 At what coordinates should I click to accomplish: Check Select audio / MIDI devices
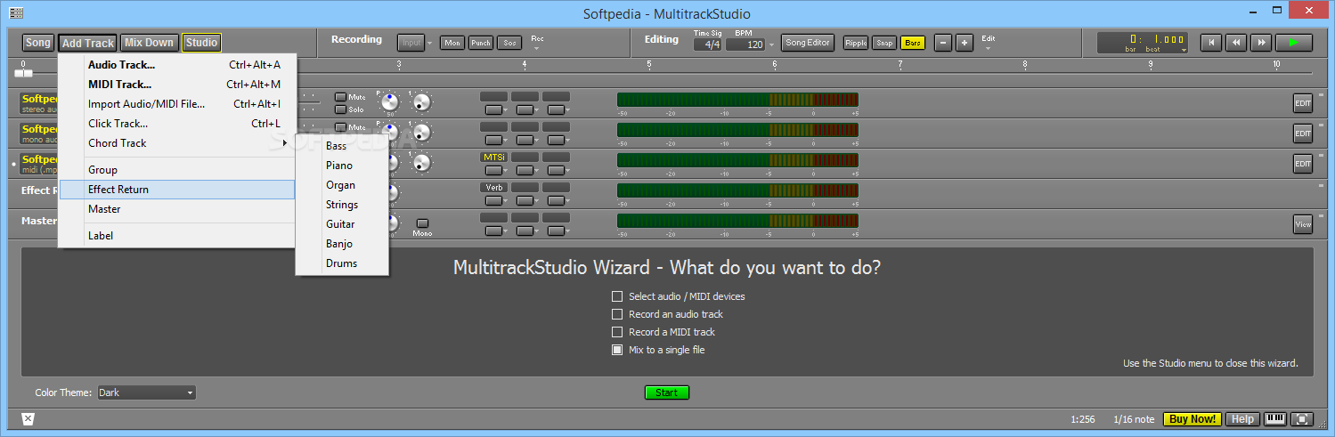point(617,296)
